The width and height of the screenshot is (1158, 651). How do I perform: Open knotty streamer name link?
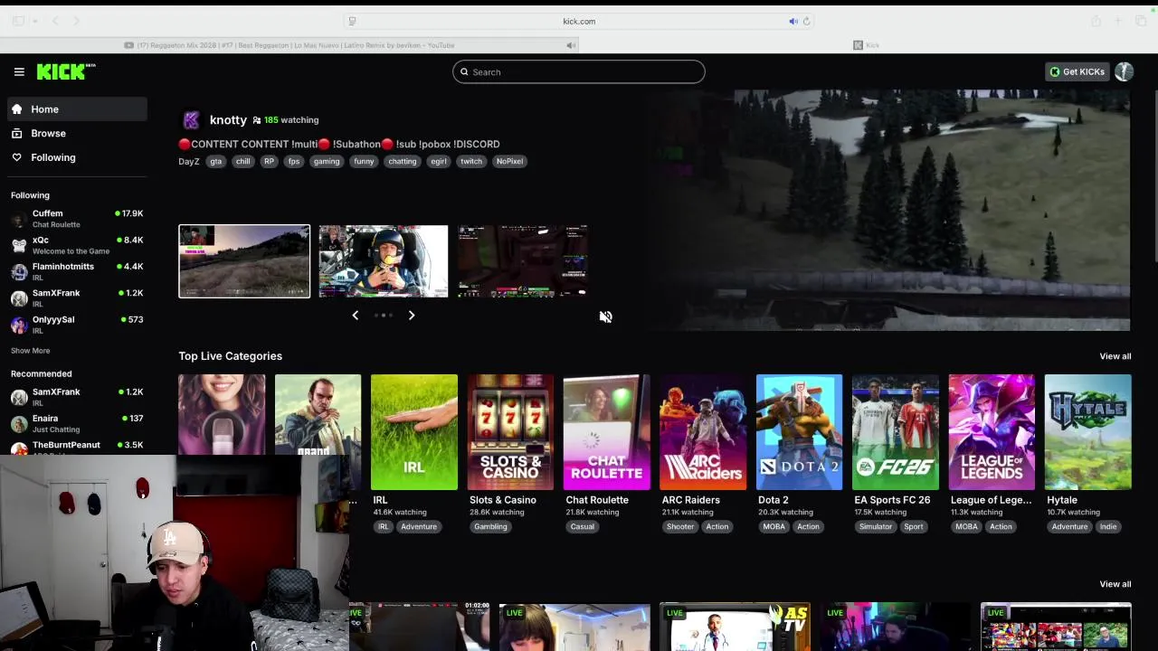tap(228, 119)
